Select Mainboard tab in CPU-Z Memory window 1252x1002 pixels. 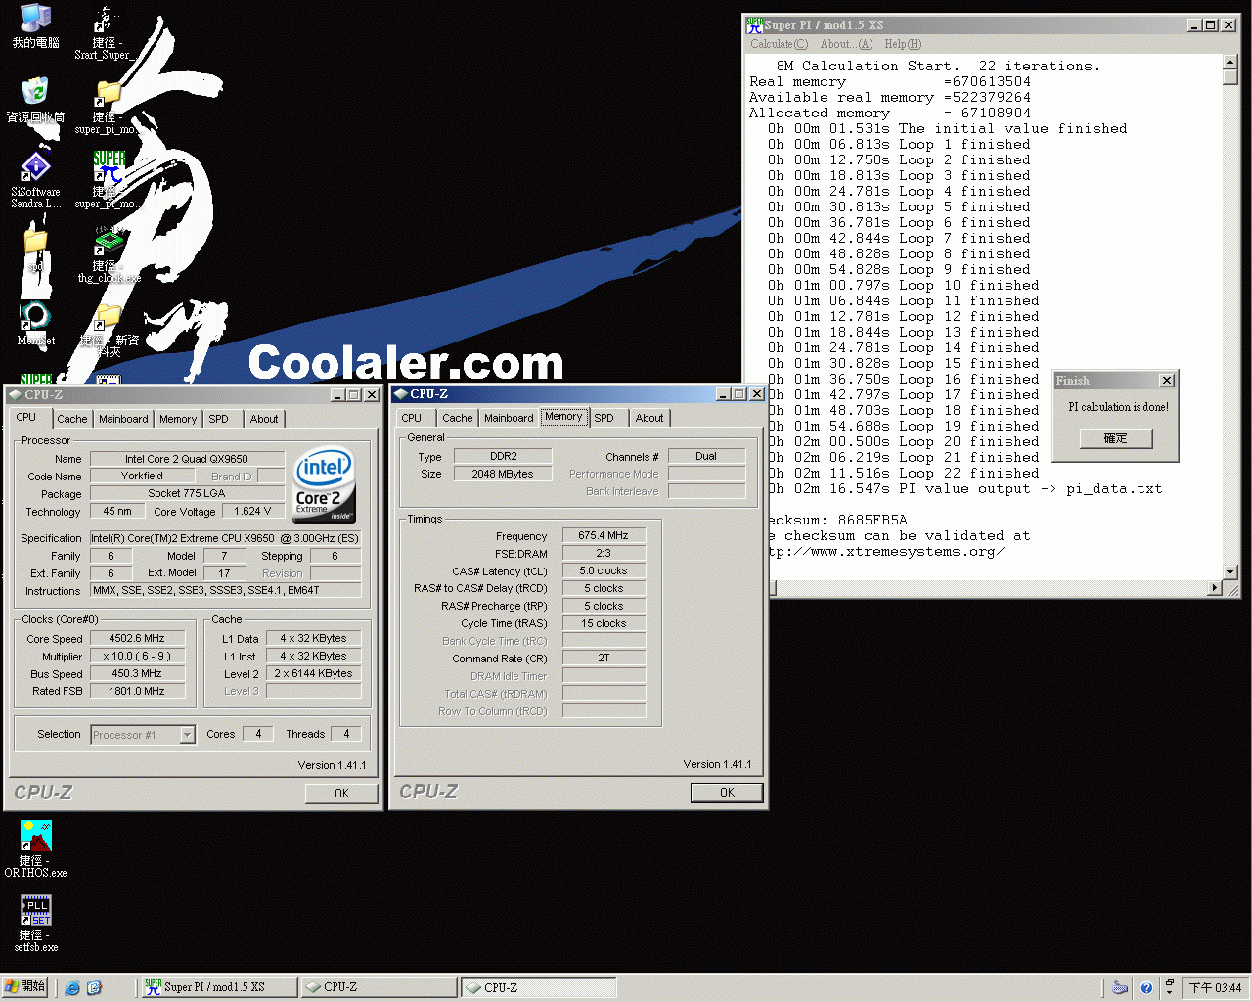[x=509, y=418]
